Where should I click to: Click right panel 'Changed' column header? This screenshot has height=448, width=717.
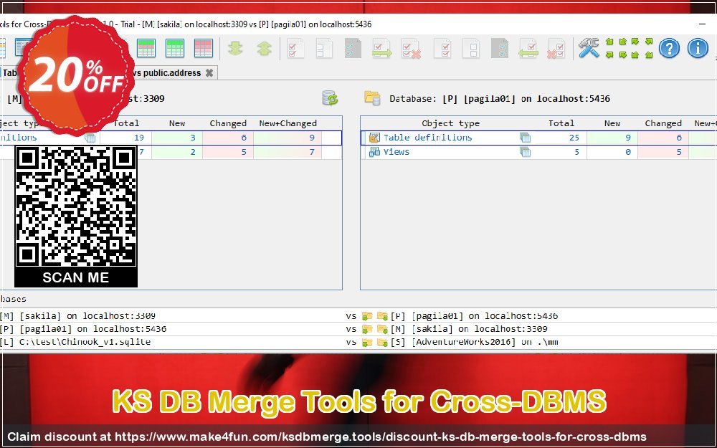(663, 123)
